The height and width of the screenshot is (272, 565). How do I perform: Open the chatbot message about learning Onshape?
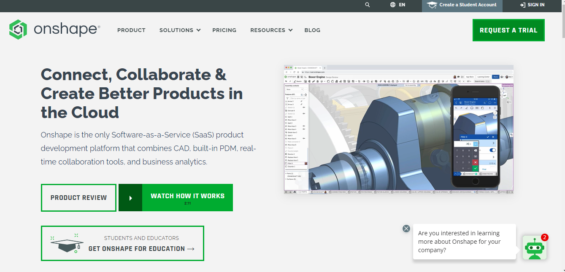(x=464, y=242)
